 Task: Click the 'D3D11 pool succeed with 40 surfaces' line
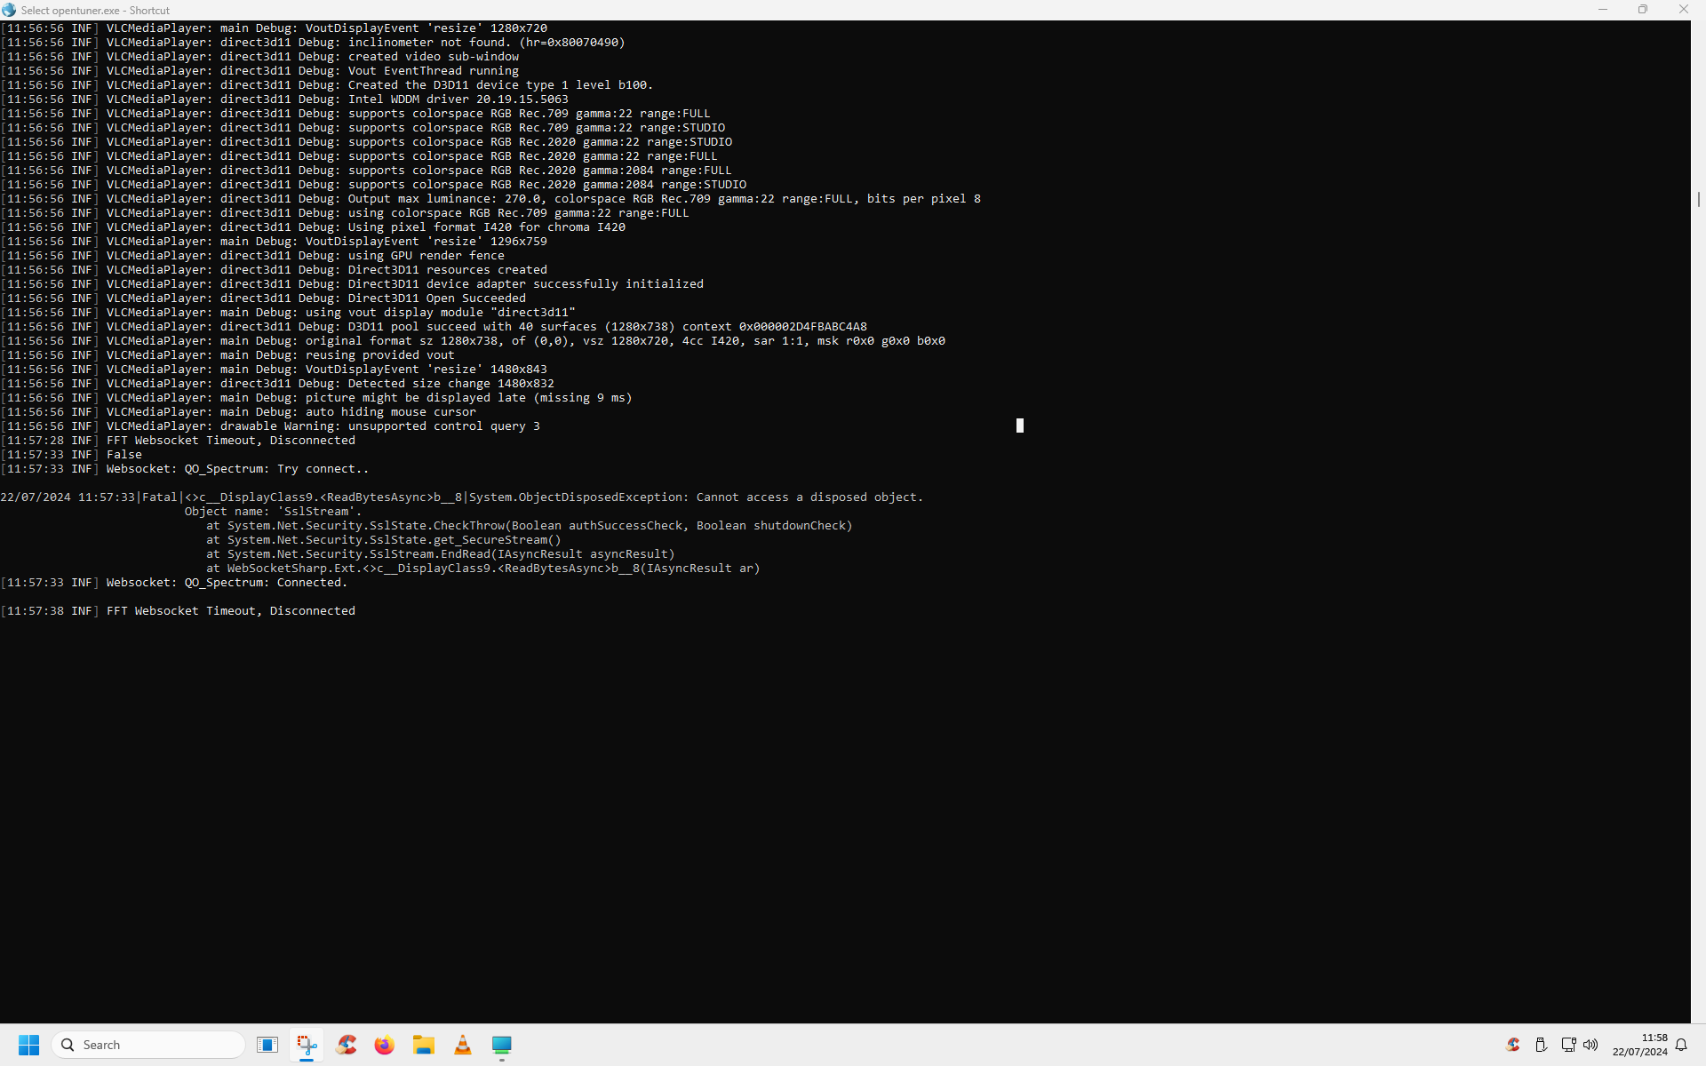coord(434,327)
